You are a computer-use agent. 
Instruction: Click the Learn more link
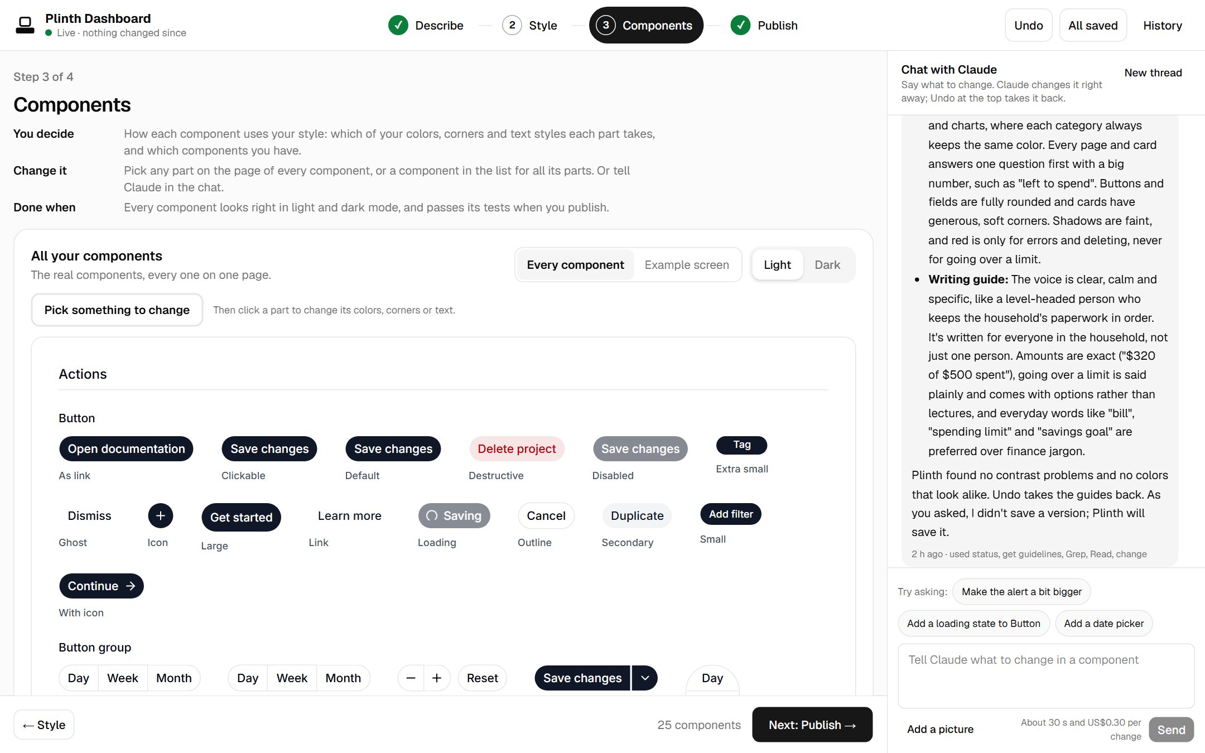pos(350,515)
